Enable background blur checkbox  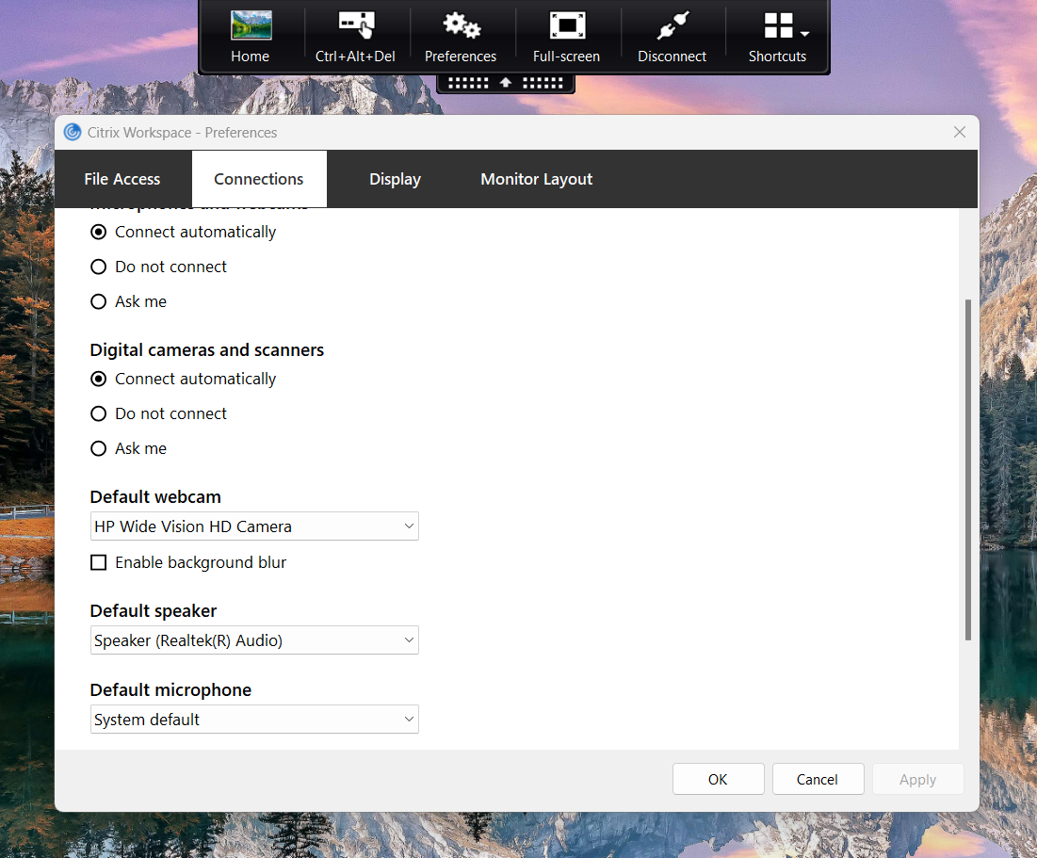click(99, 562)
